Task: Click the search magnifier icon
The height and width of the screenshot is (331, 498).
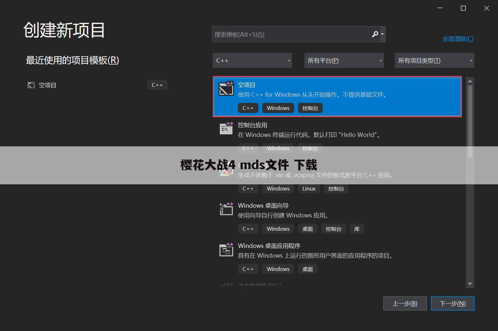Action: pos(375,34)
